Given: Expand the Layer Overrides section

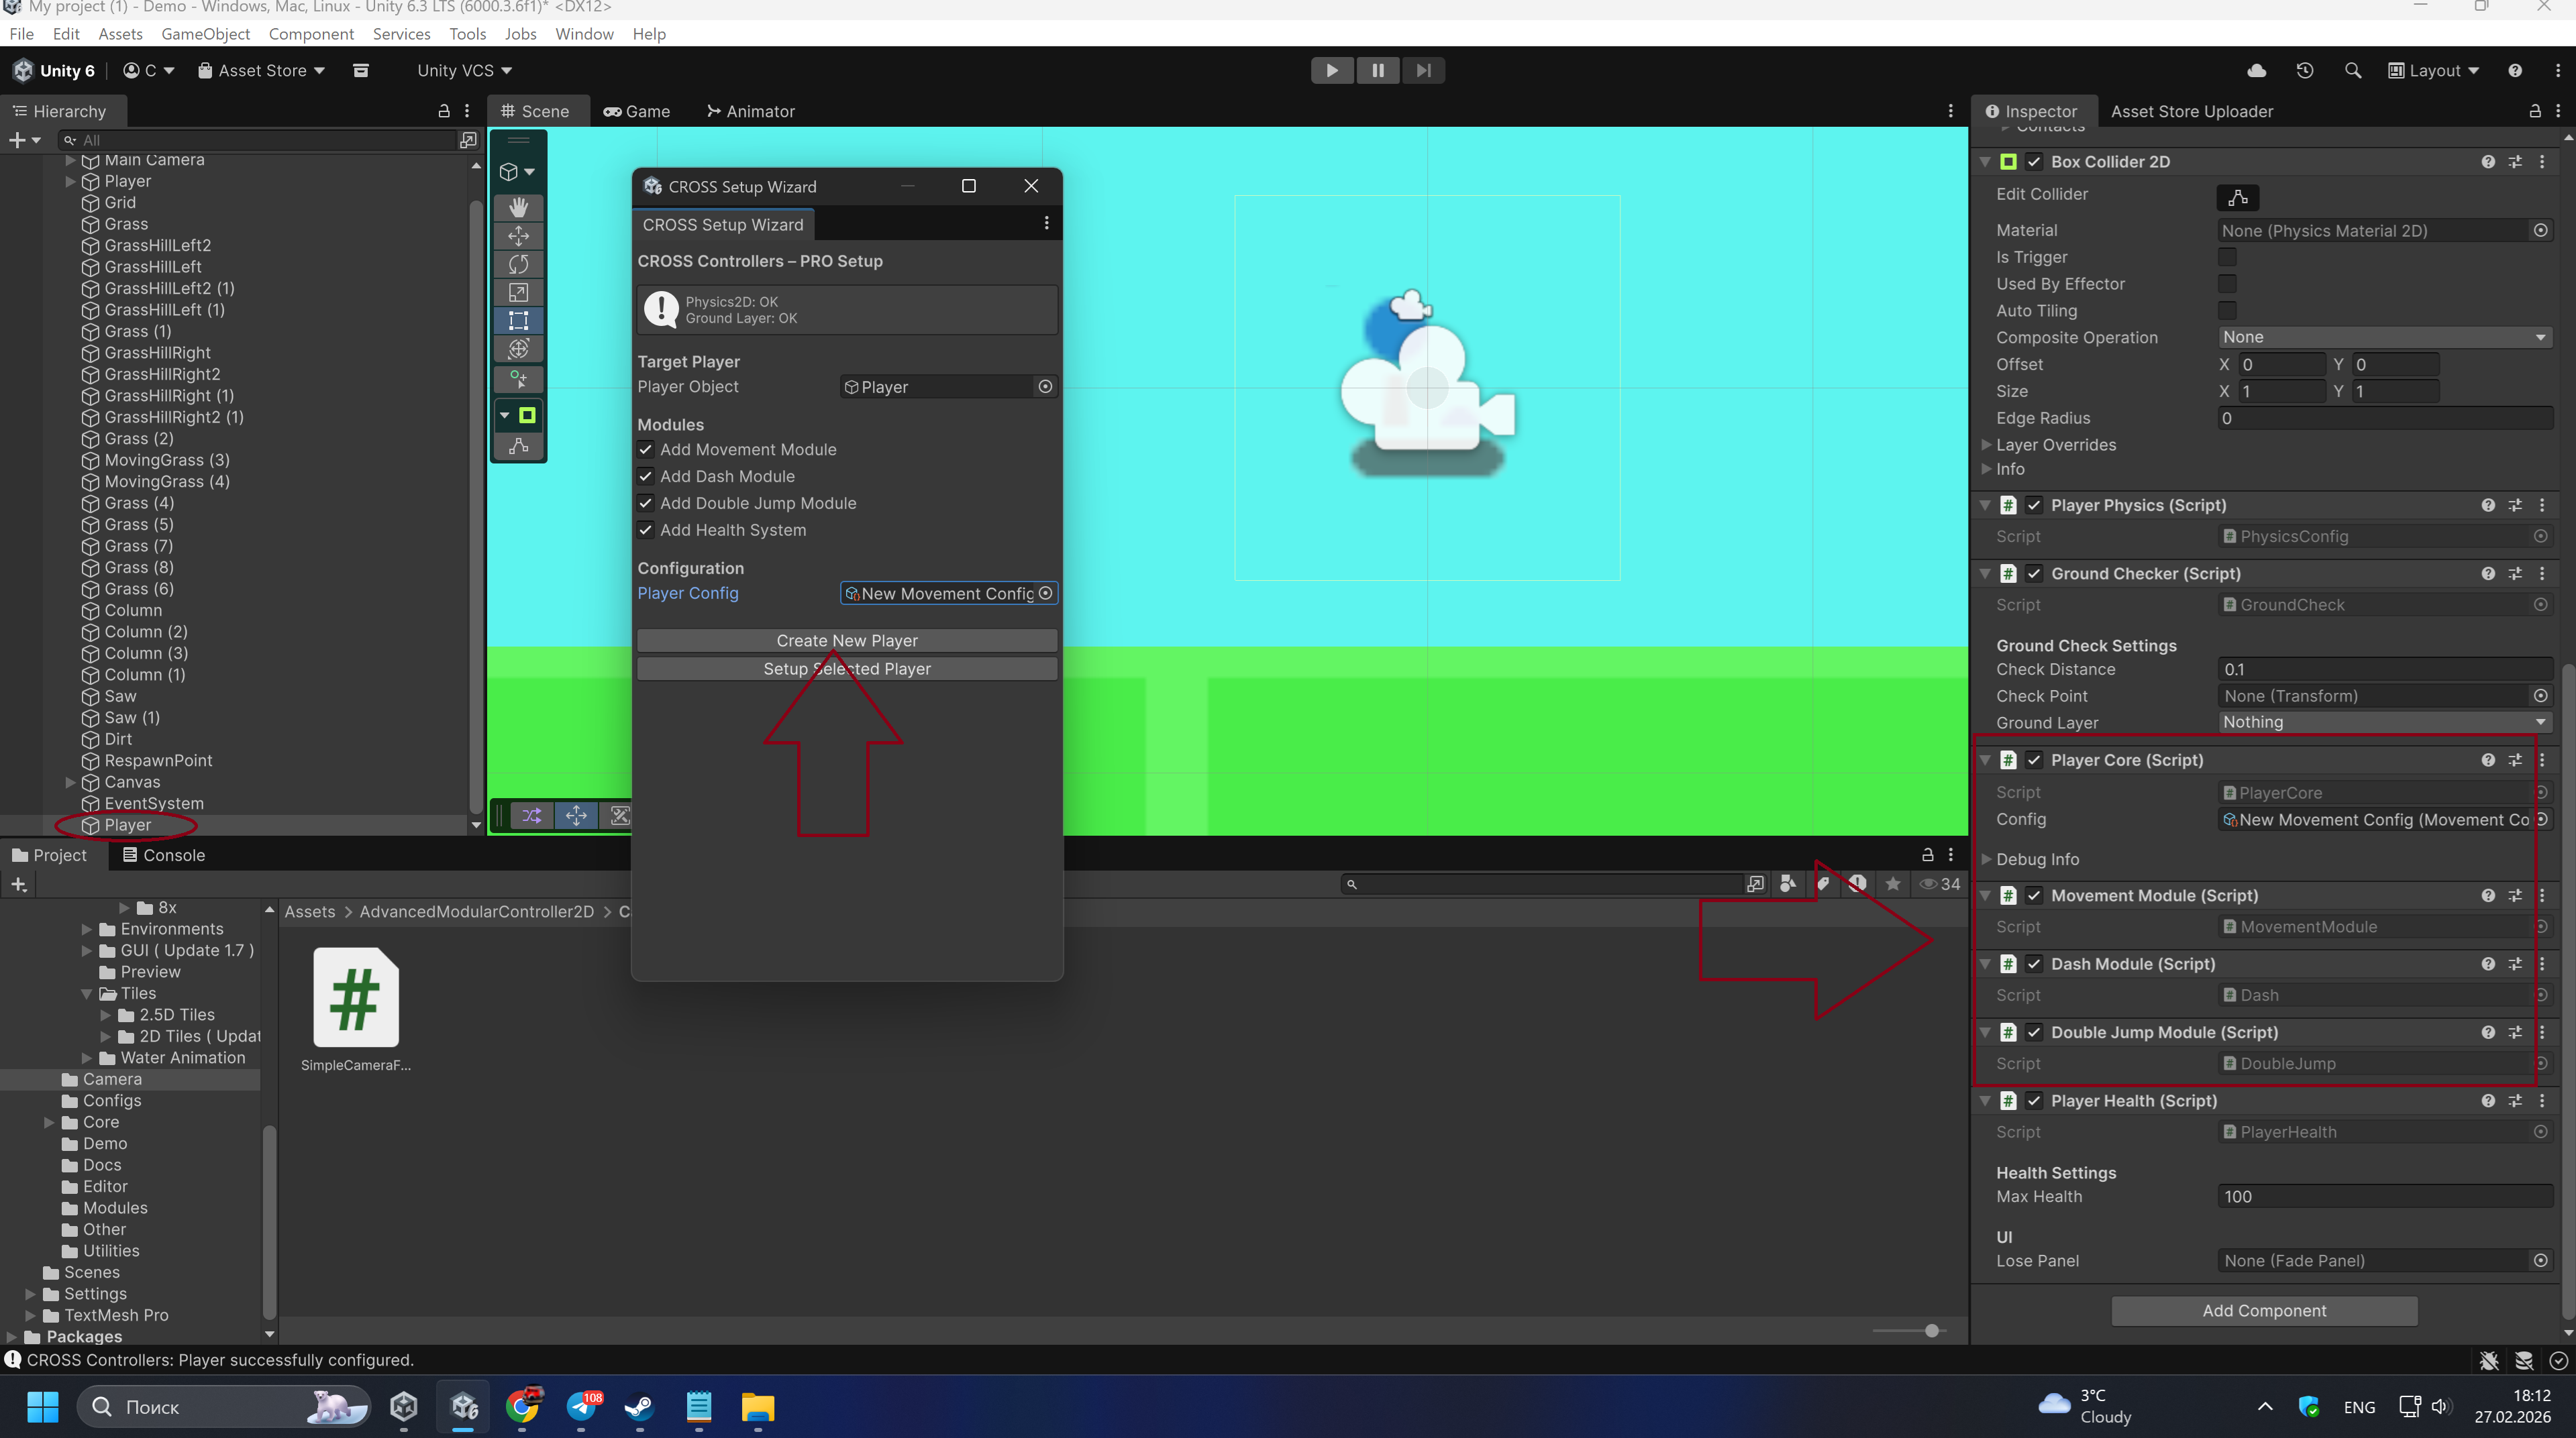Looking at the screenshot, I should pyautogui.click(x=1987, y=445).
